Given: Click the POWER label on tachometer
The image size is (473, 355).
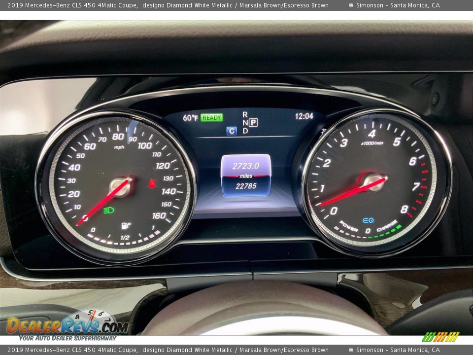Looking at the screenshot, I should (x=348, y=226).
